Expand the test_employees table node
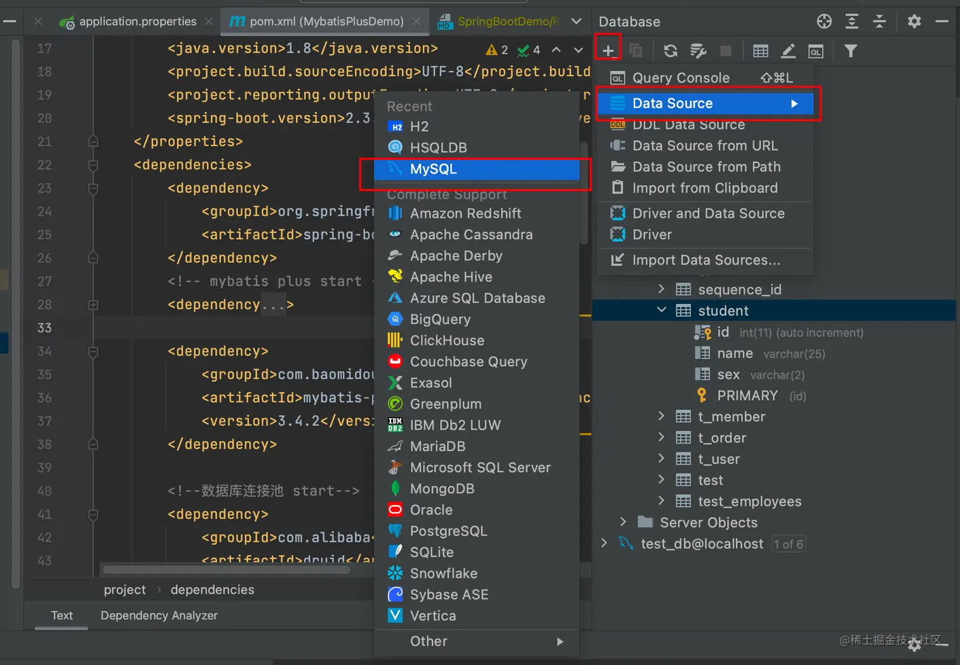This screenshot has height=665, width=960. (x=661, y=501)
